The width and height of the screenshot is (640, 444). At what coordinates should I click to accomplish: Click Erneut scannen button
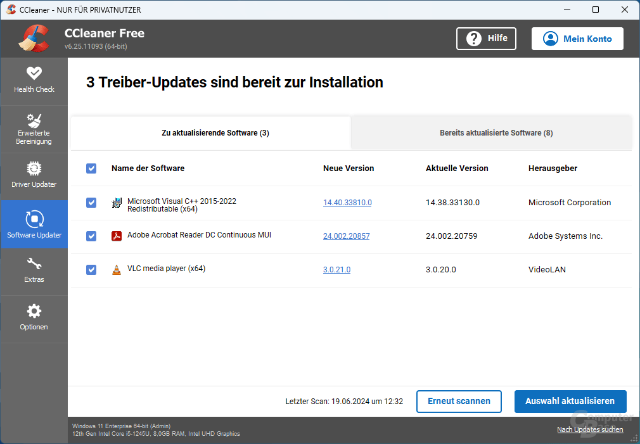[459, 402]
